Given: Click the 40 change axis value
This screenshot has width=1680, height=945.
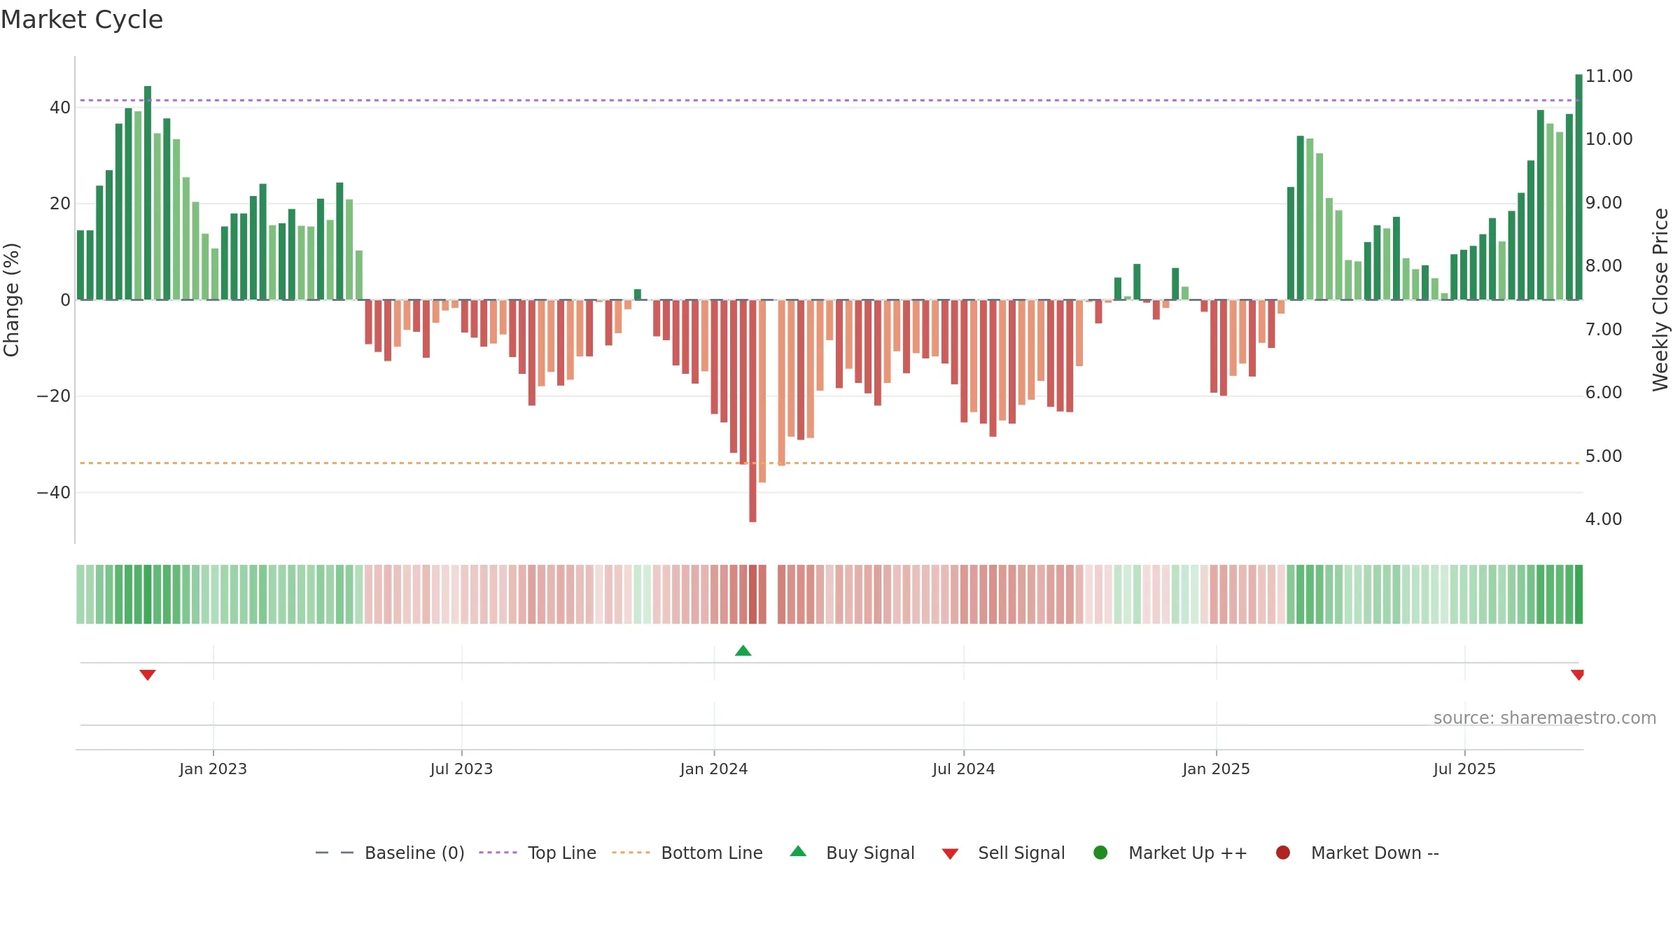Looking at the screenshot, I should (x=60, y=108).
